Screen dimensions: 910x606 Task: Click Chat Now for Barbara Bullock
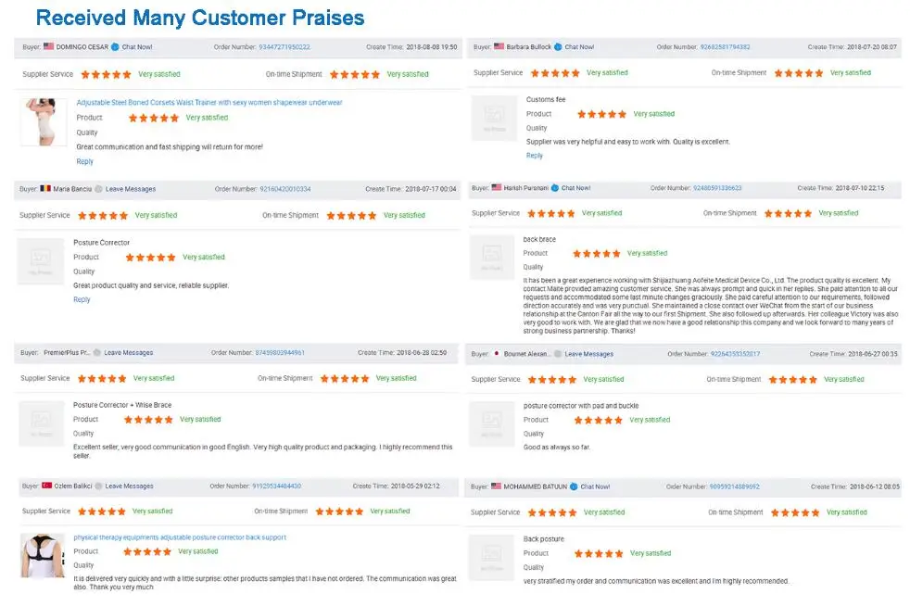tap(579, 46)
